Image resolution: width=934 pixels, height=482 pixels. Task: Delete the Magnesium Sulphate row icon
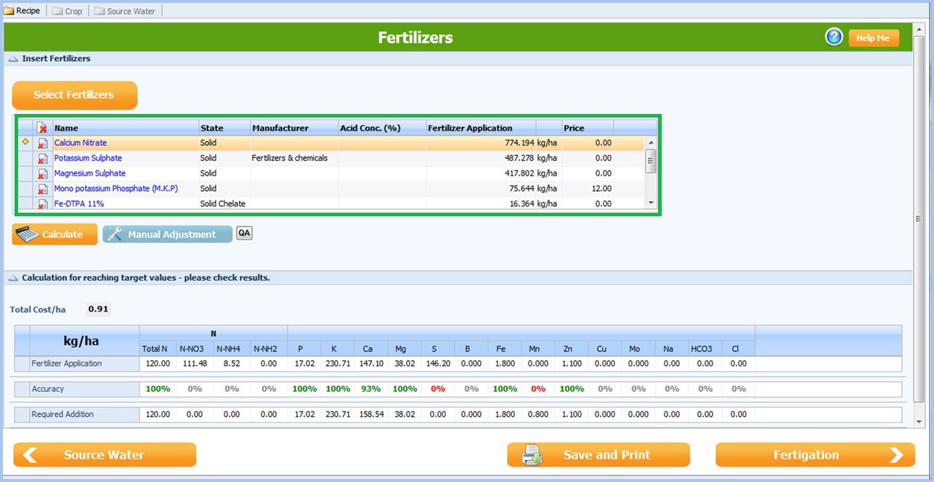[x=43, y=174]
